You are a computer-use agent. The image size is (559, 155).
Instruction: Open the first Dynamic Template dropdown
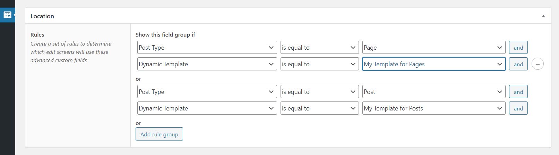pos(207,64)
